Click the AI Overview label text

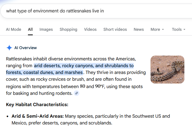coord(25,48)
